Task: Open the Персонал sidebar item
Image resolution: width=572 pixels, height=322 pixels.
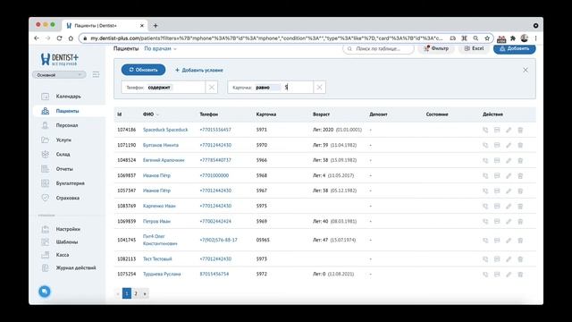Action: coord(67,125)
